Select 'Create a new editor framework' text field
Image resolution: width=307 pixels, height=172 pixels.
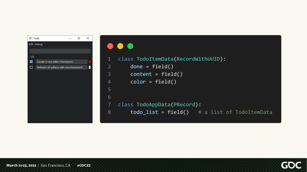point(61,62)
